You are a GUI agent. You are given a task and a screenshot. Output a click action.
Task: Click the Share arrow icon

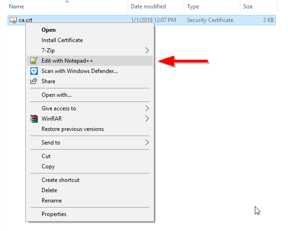point(34,81)
